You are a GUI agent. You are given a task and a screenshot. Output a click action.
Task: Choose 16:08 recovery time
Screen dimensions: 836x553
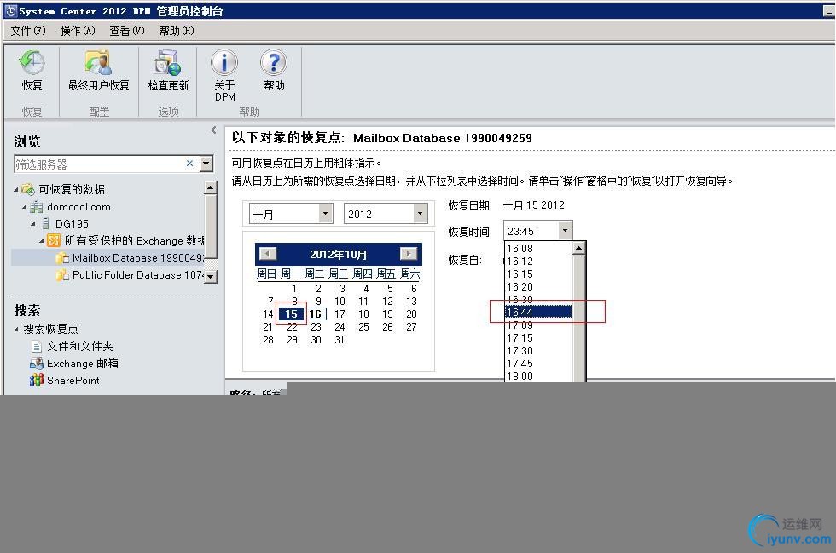tap(538, 248)
